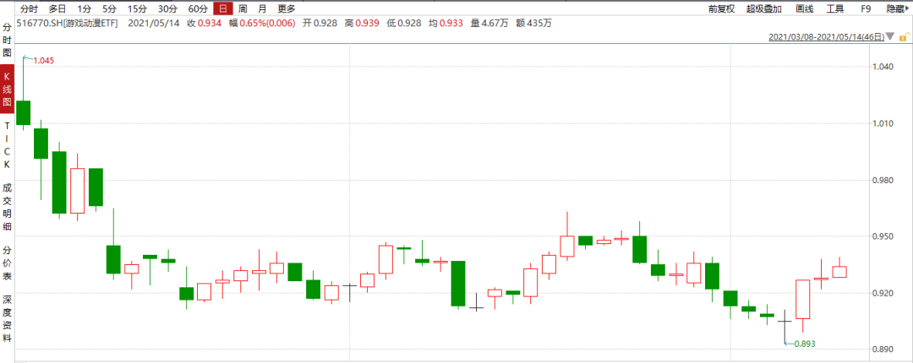Viewport: 913px width, 363px height.
Task: Click the average price 均 0.933
Action: pyautogui.click(x=446, y=24)
